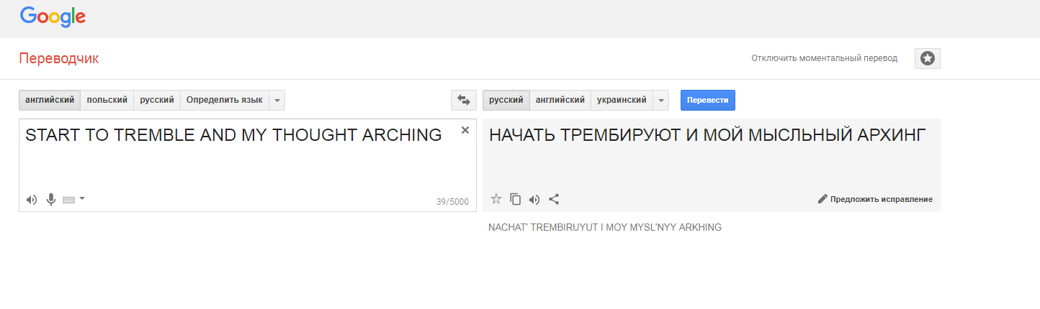
Task: Select русский as source language
Action: (x=157, y=100)
